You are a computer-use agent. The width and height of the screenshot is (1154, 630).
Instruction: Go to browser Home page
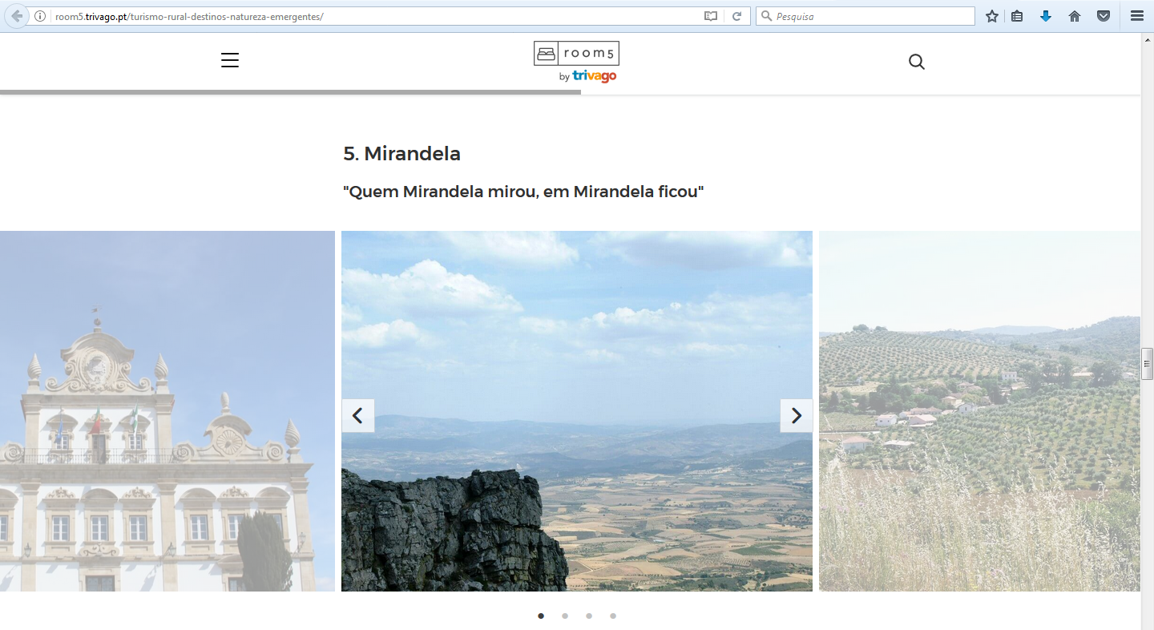[x=1075, y=16]
